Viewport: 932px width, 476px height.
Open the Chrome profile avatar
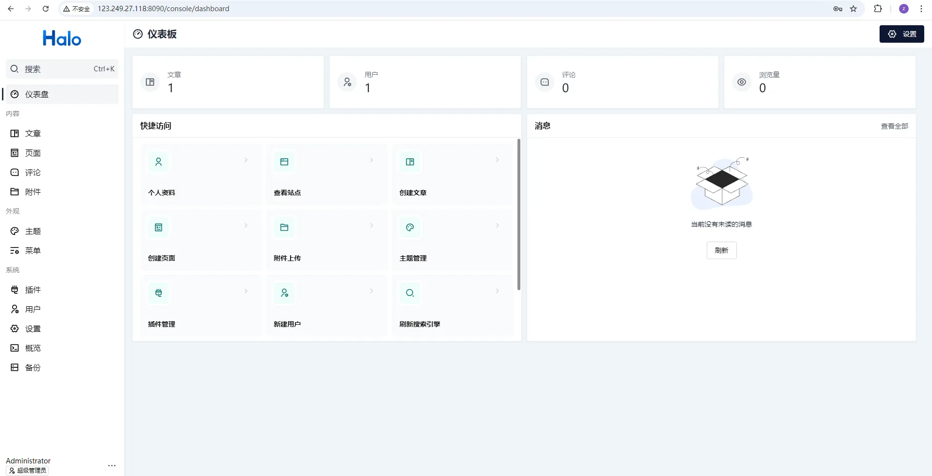click(904, 9)
